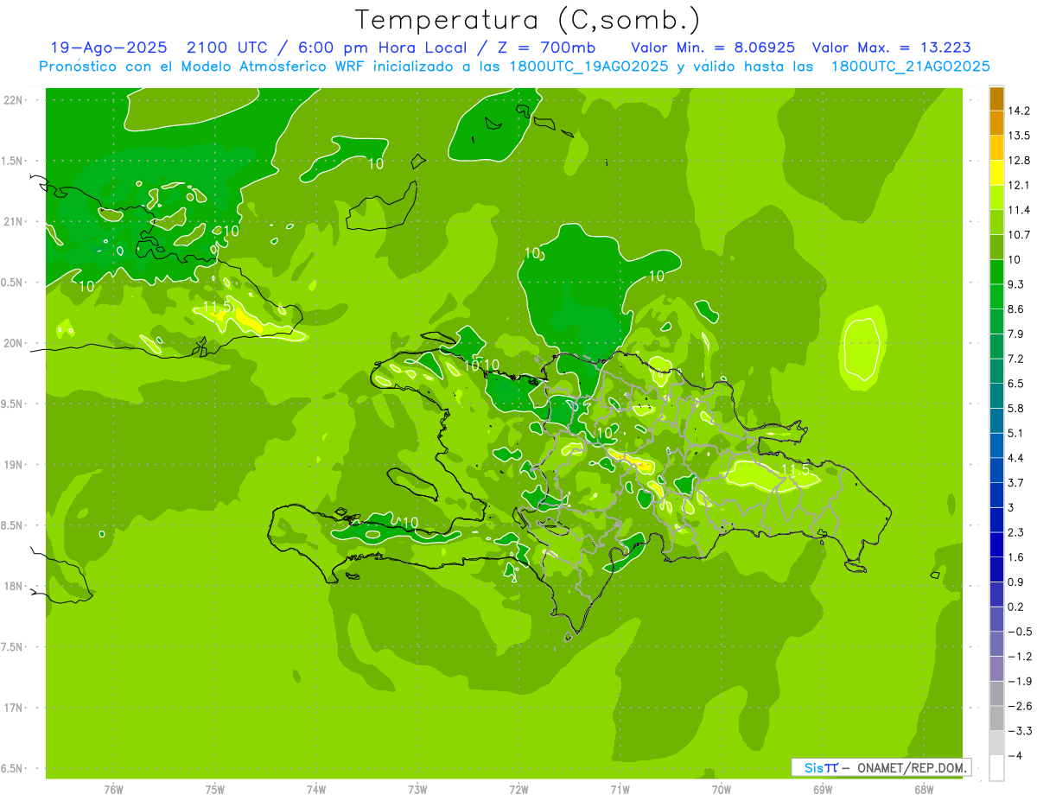
Task: Click the colorbar label '3.7'
Action: click(1015, 482)
